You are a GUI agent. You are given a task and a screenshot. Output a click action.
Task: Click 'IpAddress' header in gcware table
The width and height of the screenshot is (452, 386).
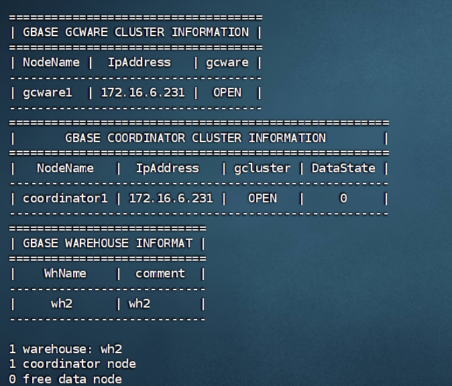(x=139, y=63)
